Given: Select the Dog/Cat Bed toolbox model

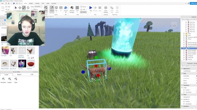Looking at the screenshot, I should coord(5,64).
